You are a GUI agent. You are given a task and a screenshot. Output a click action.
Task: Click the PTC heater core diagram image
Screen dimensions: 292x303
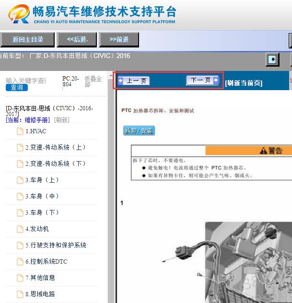click(227, 262)
